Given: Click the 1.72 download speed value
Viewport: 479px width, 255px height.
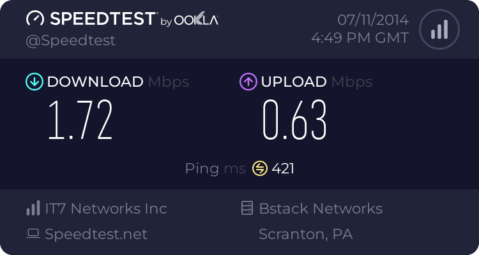Looking at the screenshot, I should (80, 119).
